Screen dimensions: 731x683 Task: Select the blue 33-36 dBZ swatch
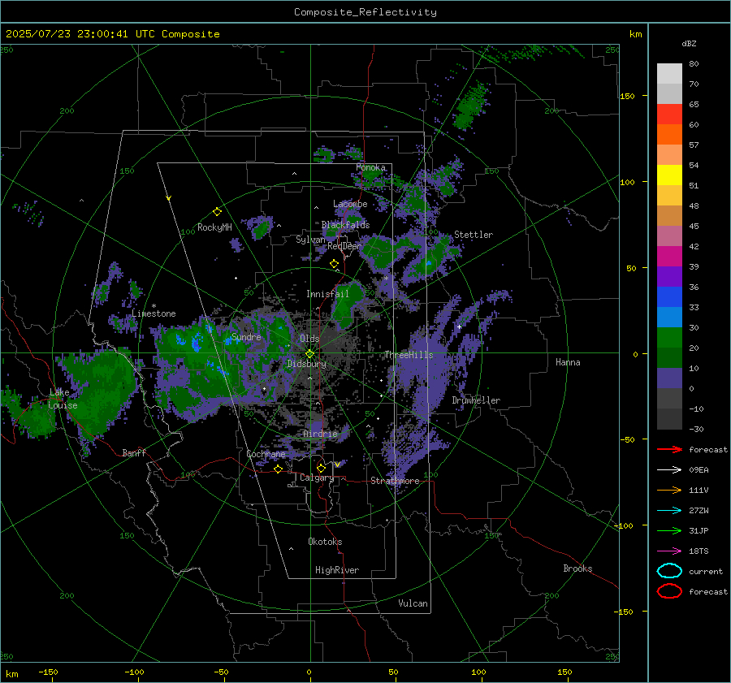pyautogui.click(x=669, y=297)
